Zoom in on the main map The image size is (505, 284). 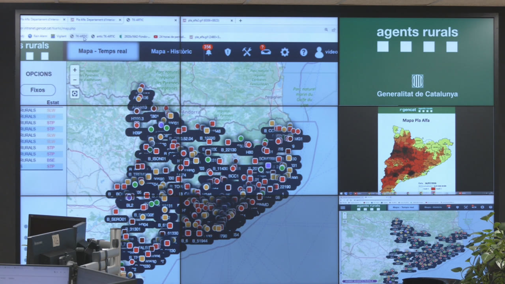75,70
